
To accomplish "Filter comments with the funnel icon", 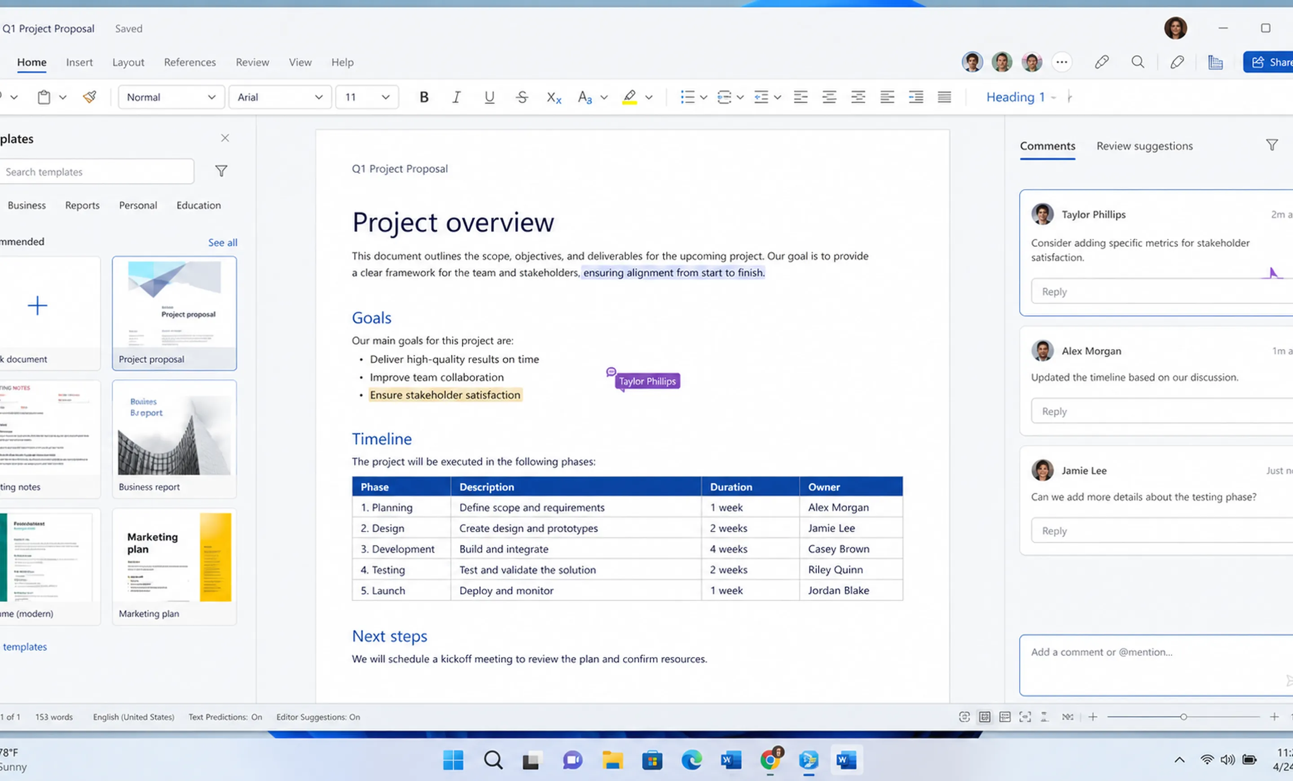I will pos(1272,145).
